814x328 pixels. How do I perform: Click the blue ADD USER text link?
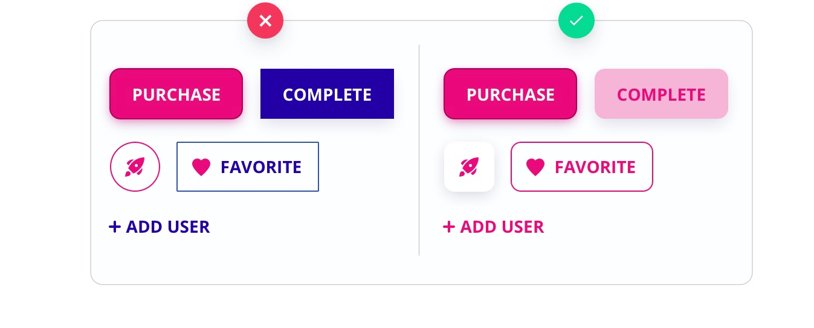167,227
